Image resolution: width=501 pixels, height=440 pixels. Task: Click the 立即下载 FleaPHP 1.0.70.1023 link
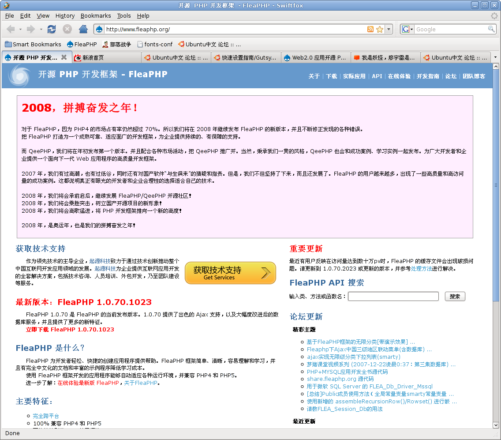(x=70, y=329)
